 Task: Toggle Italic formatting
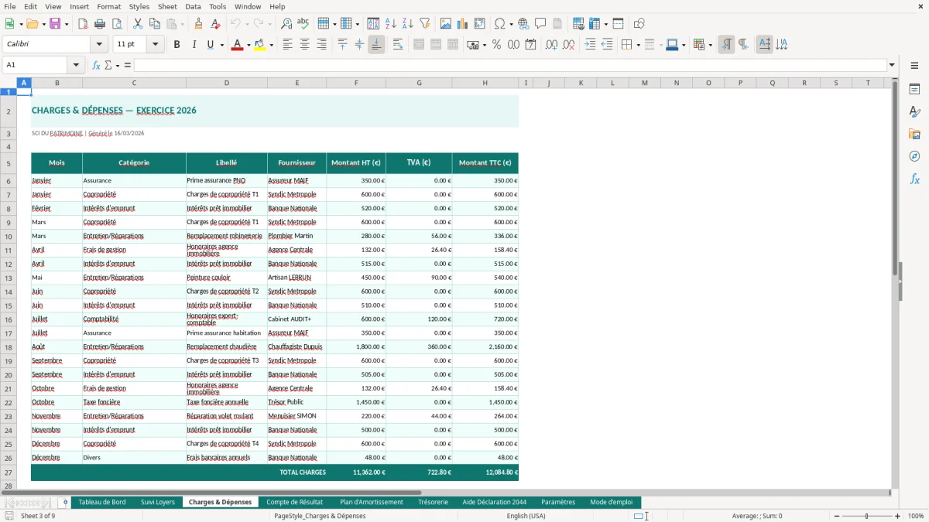(194, 45)
